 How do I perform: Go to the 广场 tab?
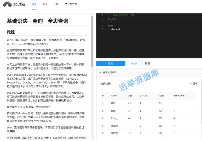tap(56, 4)
